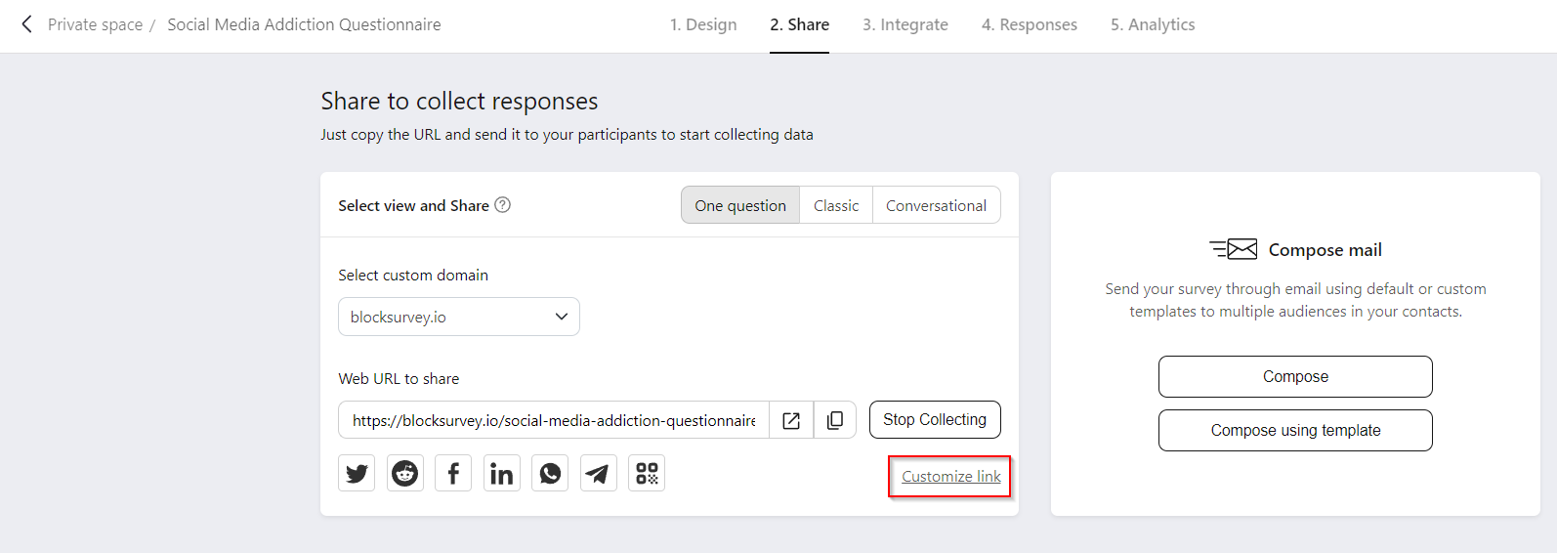The width and height of the screenshot is (1557, 553).
Task: Copy the survey URL to clipboard
Action: pyautogui.click(x=835, y=420)
